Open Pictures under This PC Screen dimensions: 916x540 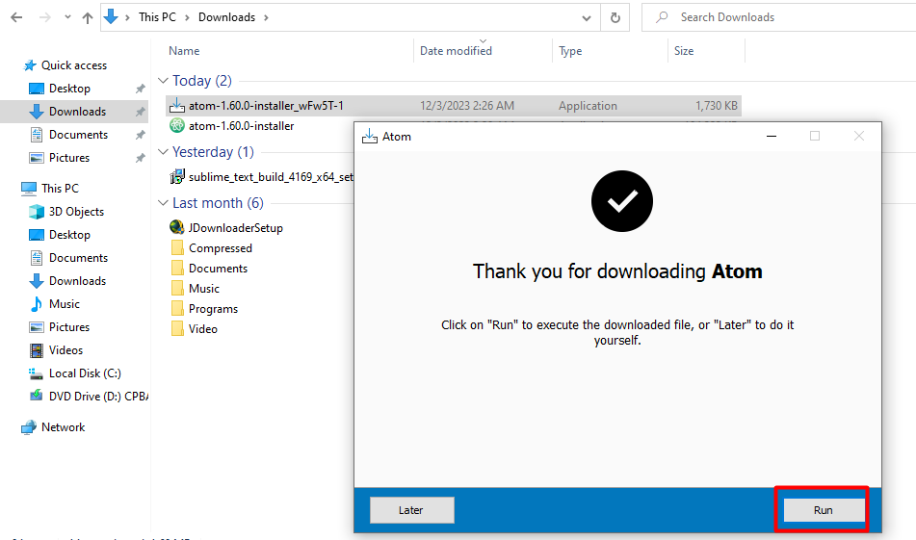(x=69, y=327)
